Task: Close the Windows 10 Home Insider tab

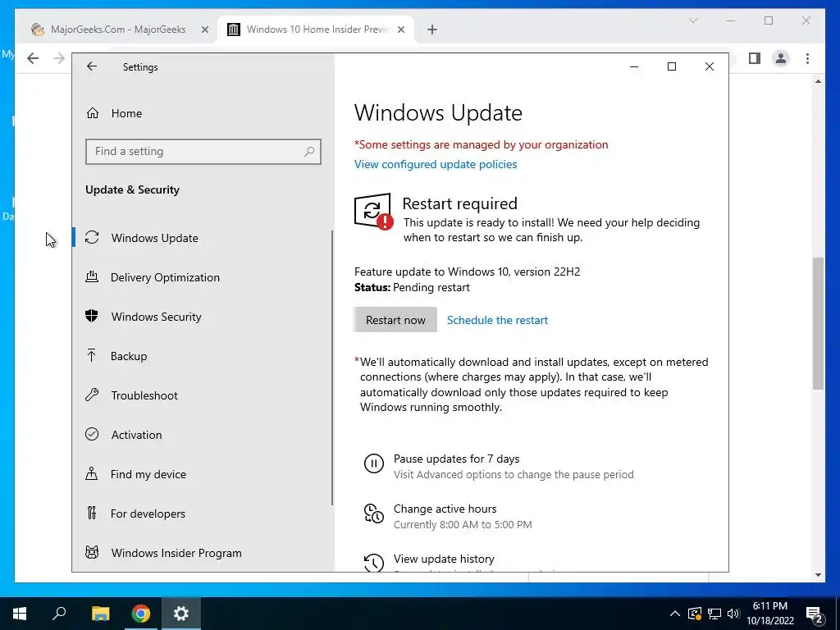Action: point(400,30)
